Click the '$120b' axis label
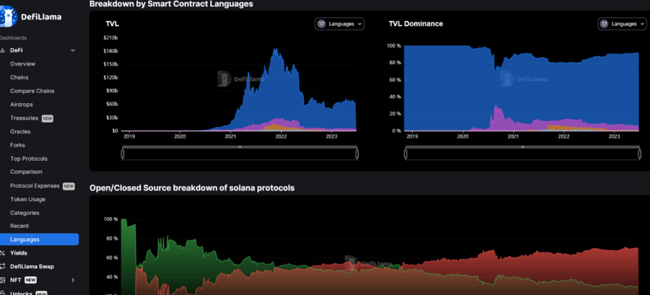Viewport: 650px width, 295px height. (x=110, y=78)
